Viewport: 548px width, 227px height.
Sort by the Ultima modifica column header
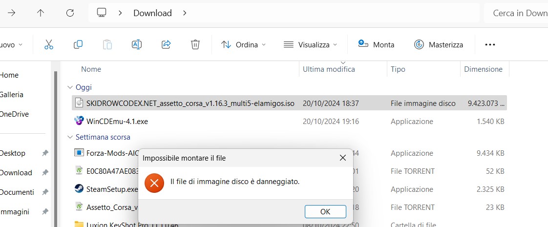(x=329, y=69)
